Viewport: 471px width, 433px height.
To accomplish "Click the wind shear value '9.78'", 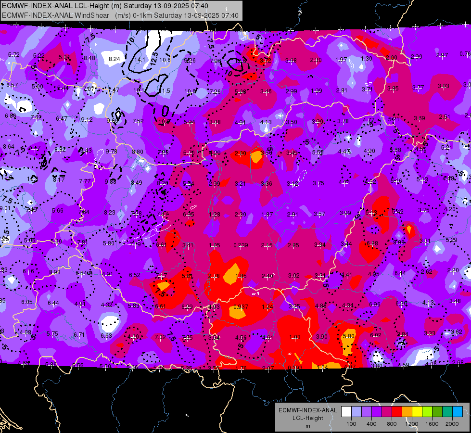I will click(x=112, y=152).
